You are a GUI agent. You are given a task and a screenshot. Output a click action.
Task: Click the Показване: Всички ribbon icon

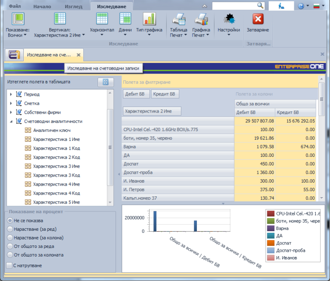(x=17, y=19)
